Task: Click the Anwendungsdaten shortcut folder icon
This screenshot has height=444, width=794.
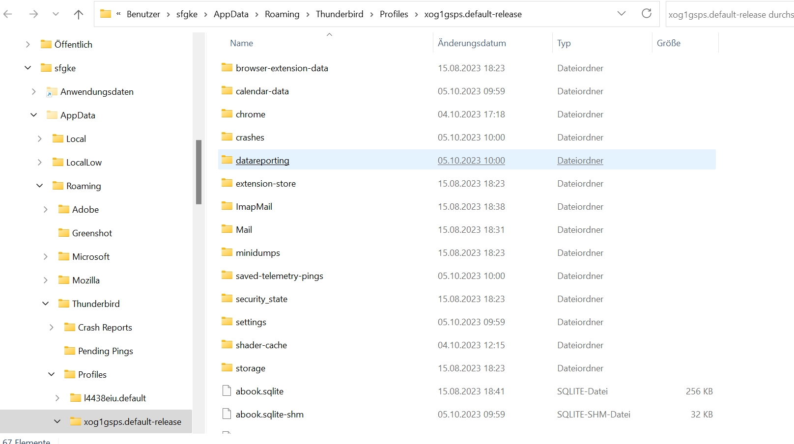Action: click(x=52, y=91)
